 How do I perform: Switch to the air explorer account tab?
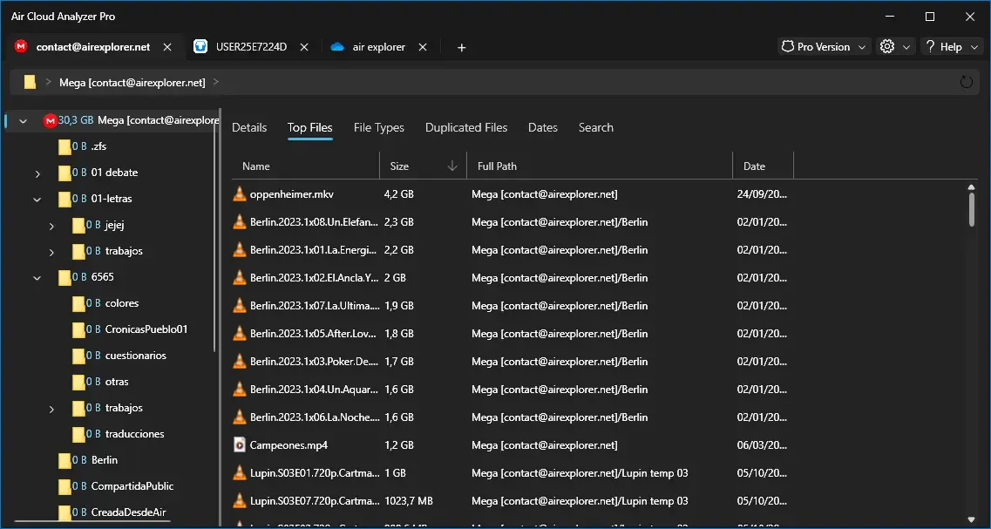click(379, 47)
